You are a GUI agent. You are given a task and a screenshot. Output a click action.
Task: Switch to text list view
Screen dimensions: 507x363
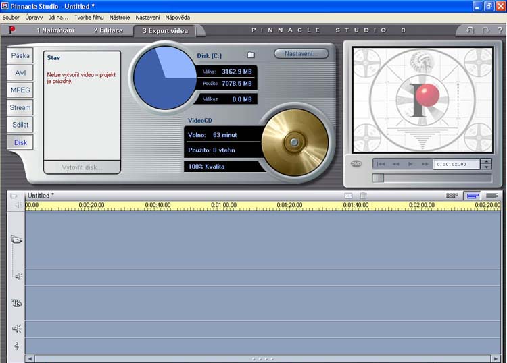pos(491,196)
